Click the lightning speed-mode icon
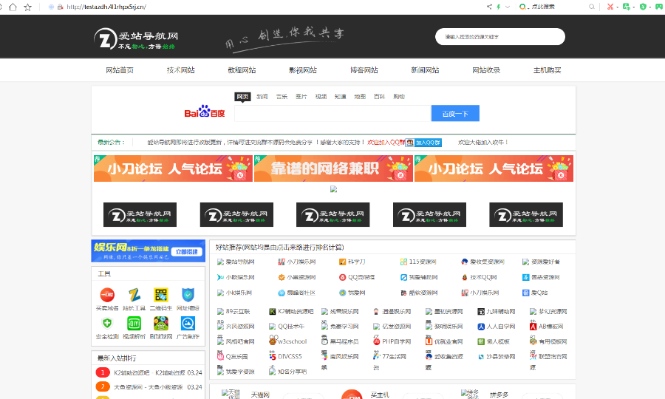The width and height of the screenshot is (665, 399). (x=499, y=7)
